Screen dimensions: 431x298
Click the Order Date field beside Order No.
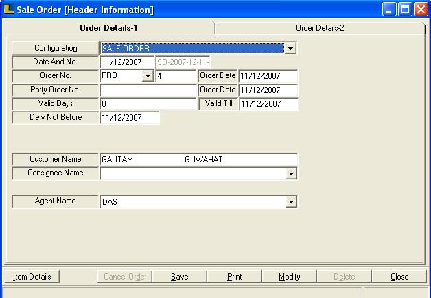pyautogui.click(x=268, y=76)
